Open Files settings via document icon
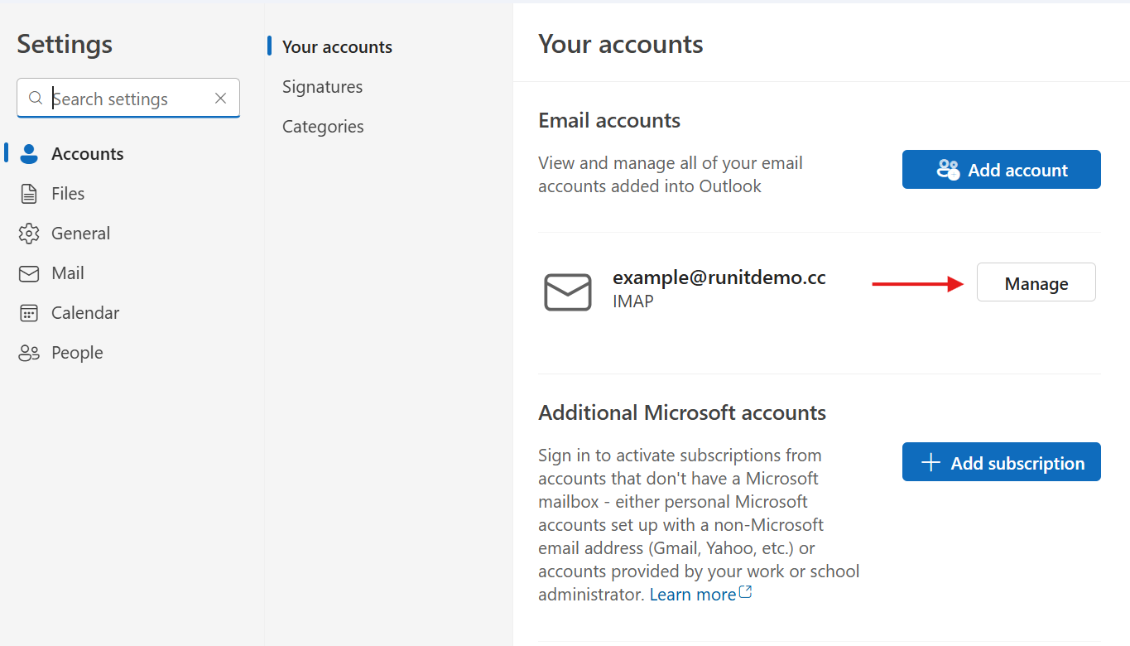1130x646 pixels. [x=29, y=194]
